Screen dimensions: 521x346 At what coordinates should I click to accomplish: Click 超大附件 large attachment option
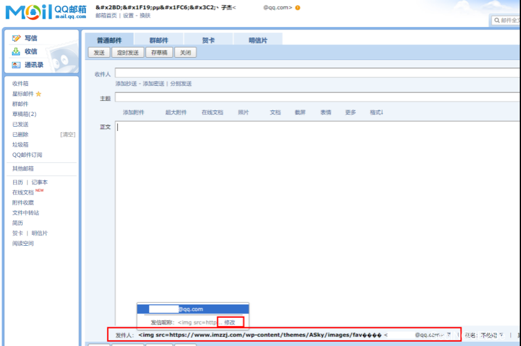coord(176,112)
